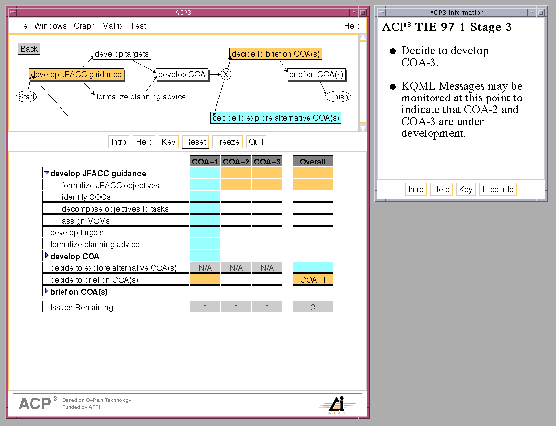Image resolution: width=556 pixels, height=426 pixels.
Task: Select the orange COA-1 decide to brief cell
Action: click(x=205, y=279)
